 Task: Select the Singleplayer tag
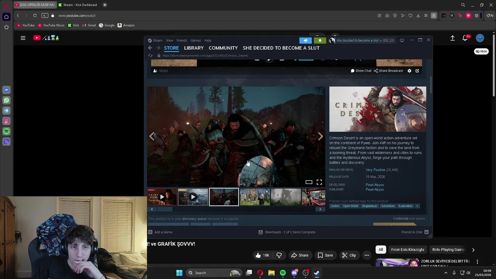pyautogui.click(x=369, y=206)
